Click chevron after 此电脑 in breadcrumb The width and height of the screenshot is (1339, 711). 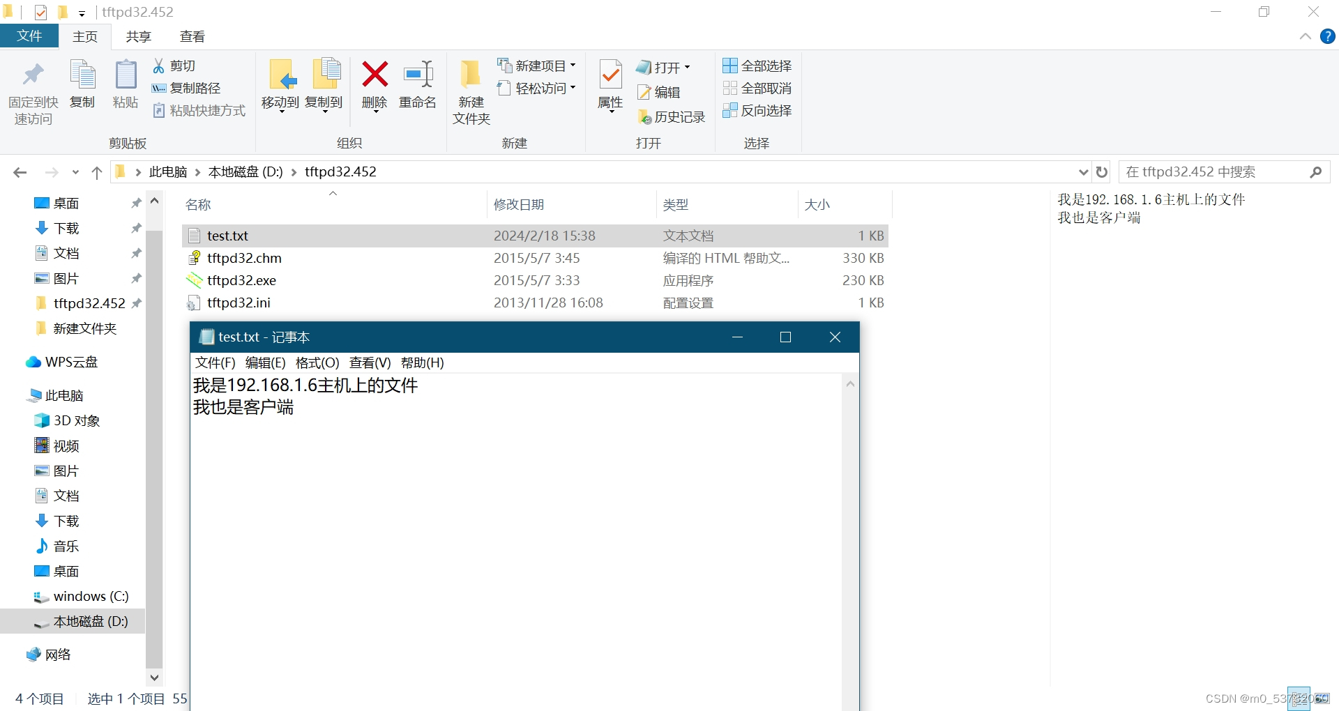pos(197,172)
